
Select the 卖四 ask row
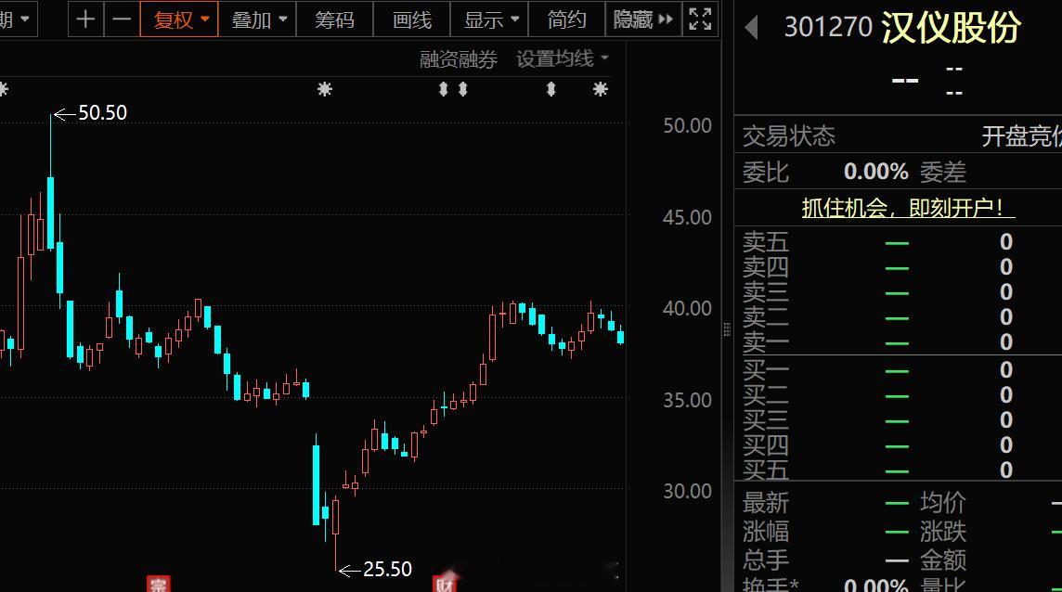898,267
